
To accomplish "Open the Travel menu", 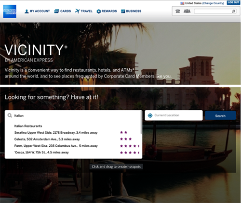I will click(84, 11).
